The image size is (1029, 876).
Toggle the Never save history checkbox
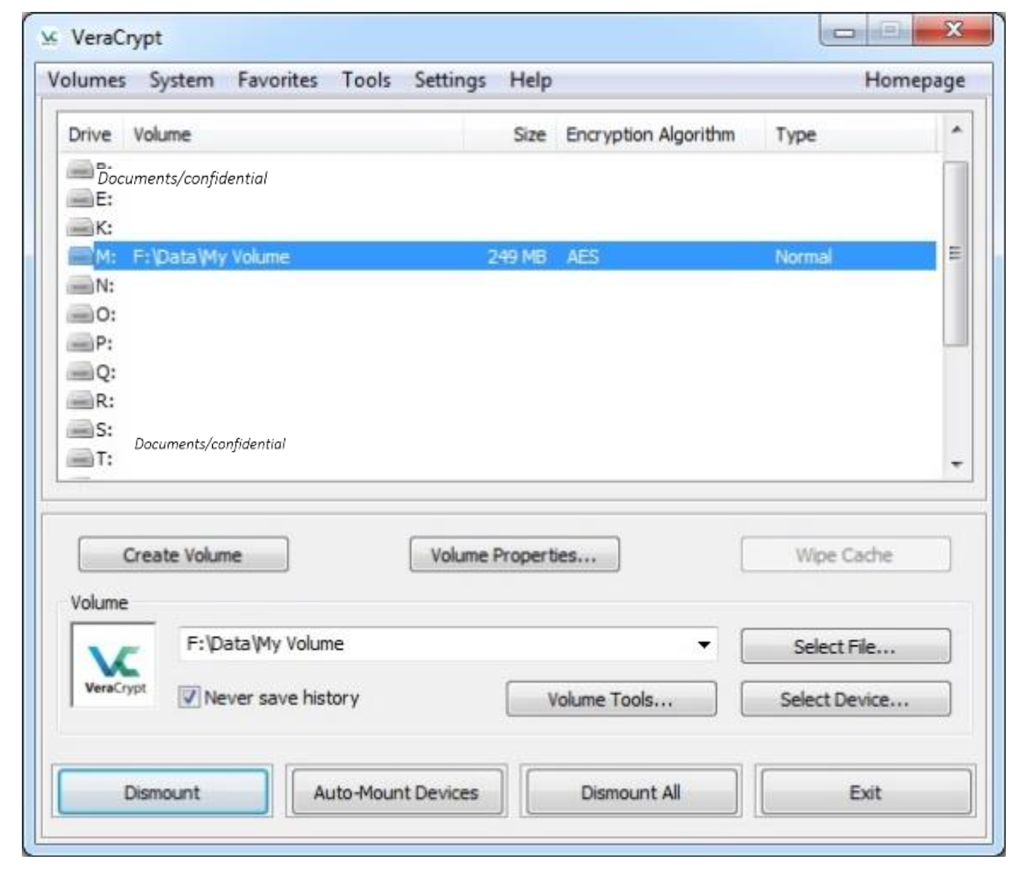tap(190, 697)
